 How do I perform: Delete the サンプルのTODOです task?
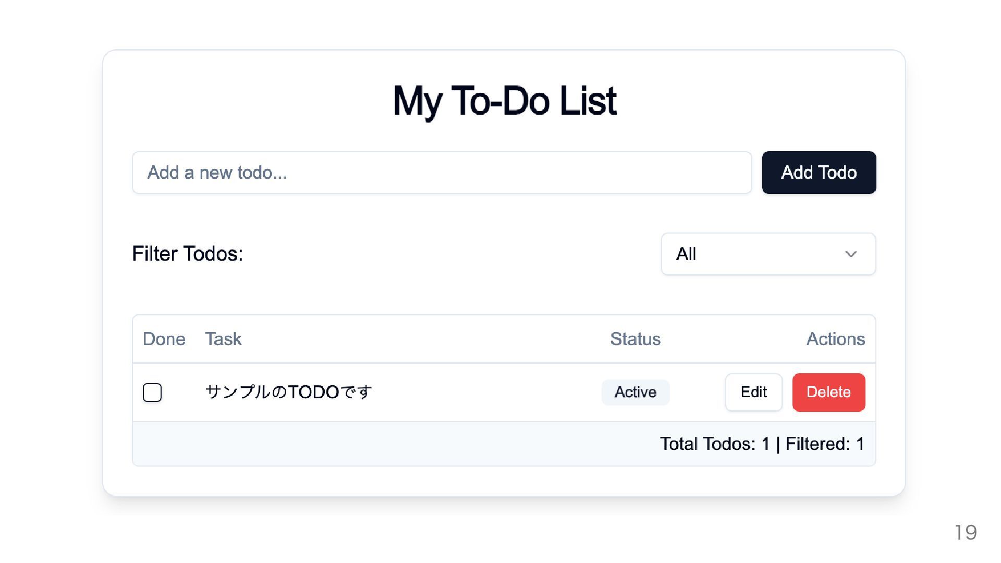pyautogui.click(x=828, y=392)
